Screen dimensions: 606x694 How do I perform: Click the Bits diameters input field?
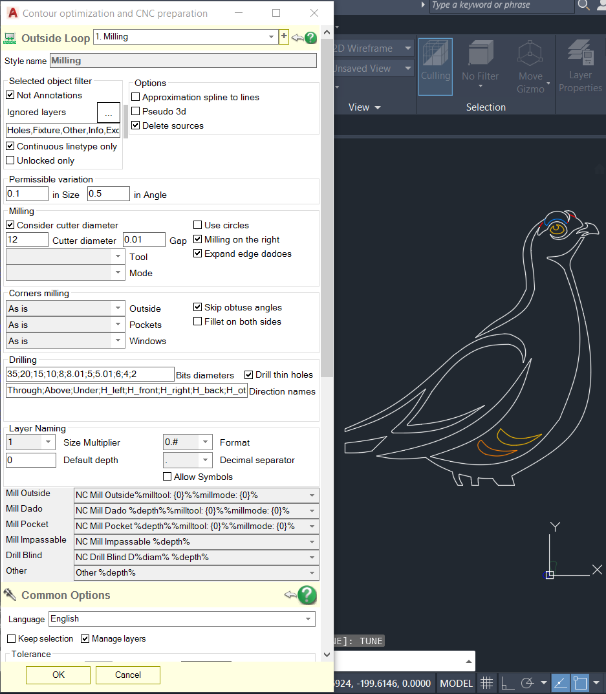pyautogui.click(x=90, y=374)
